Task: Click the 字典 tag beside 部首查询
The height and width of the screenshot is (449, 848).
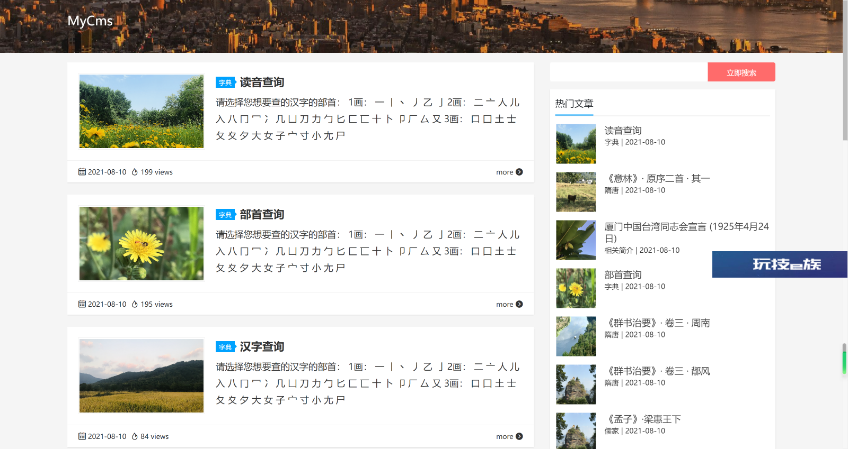Action: (x=225, y=215)
